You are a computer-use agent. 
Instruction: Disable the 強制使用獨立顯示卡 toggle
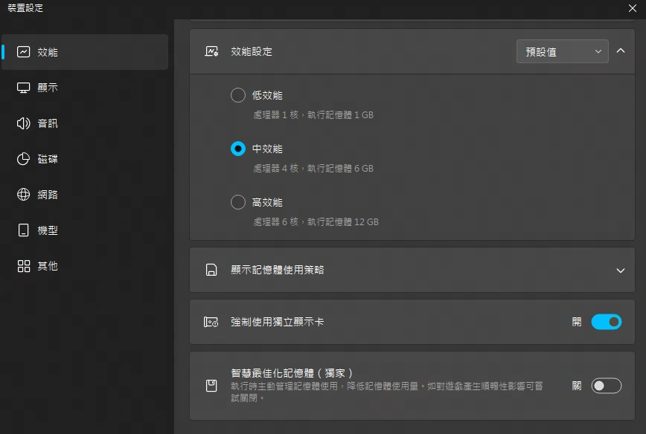(x=606, y=322)
